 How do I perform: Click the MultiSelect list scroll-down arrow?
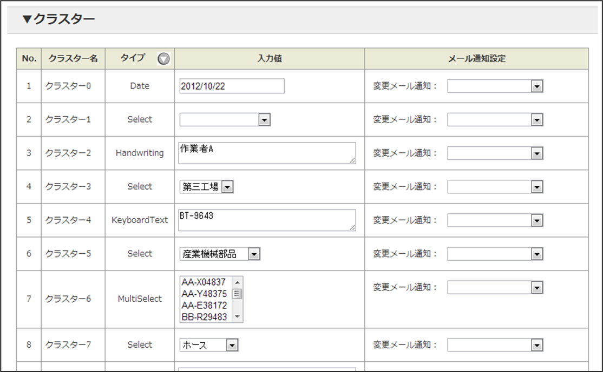237,317
